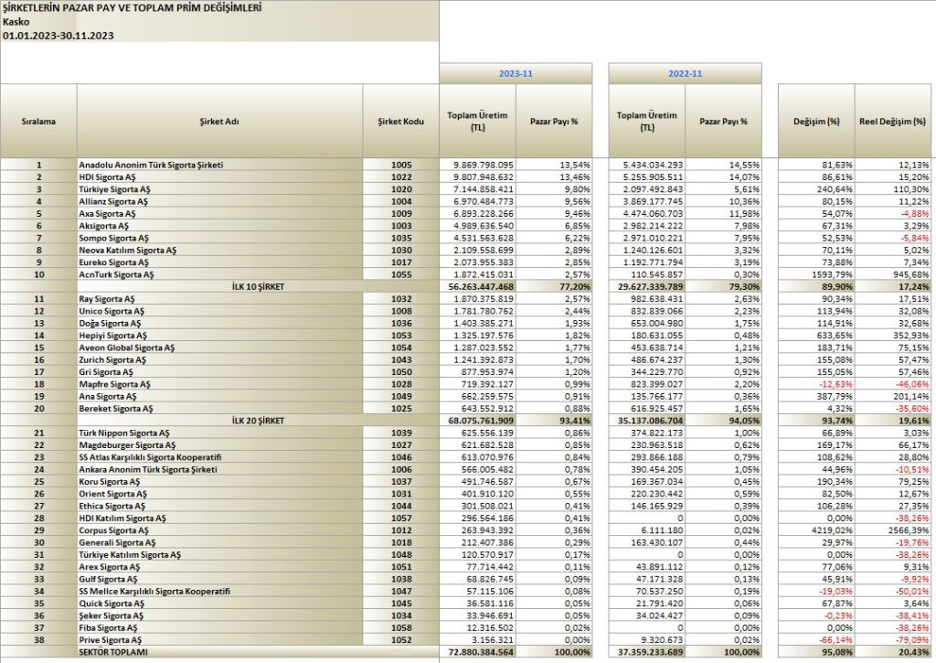Viewport: 936px width, 663px height.
Task: Click company code "1005"
Action: pos(401,165)
